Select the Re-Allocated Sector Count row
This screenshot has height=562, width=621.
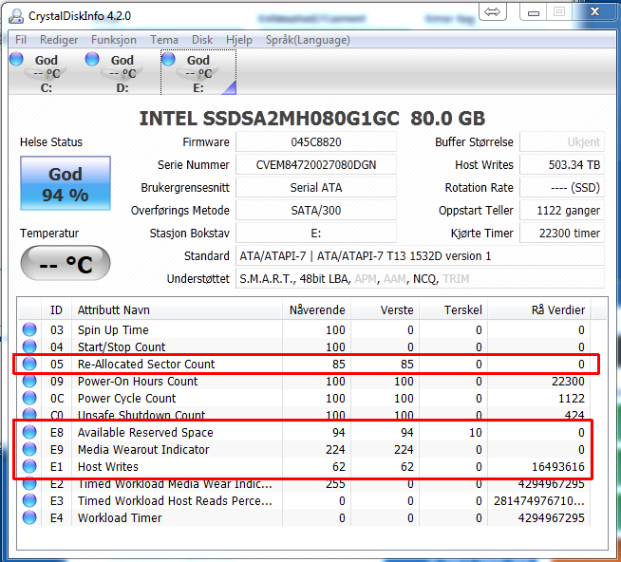click(304, 364)
